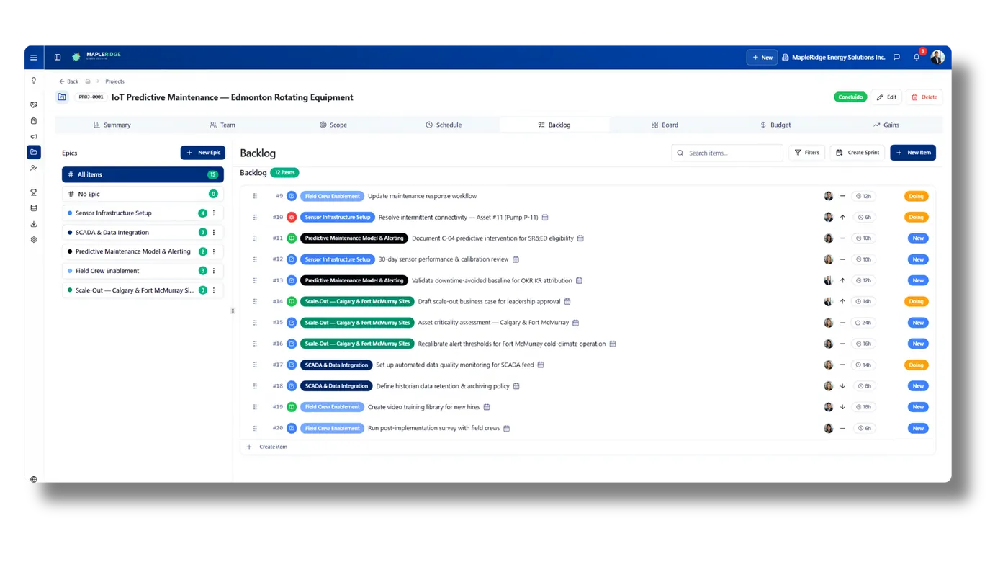Viewport: 1008px width, 567px height.
Task: Click the Search items field
Action: coord(727,153)
